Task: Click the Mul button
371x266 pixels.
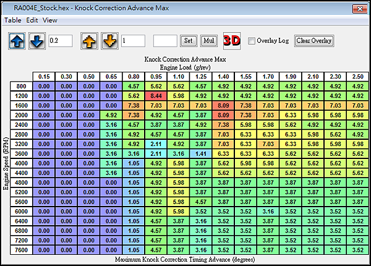Action: coord(209,41)
